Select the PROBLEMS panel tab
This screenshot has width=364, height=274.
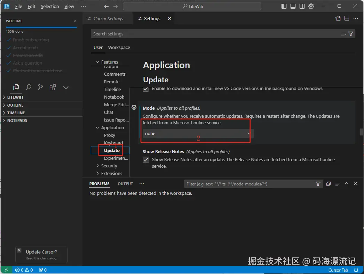point(100,184)
